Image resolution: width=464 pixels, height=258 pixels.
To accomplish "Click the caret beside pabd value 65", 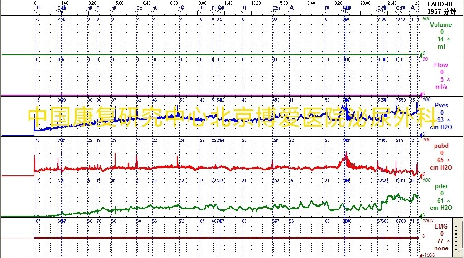I will tap(448, 160).
